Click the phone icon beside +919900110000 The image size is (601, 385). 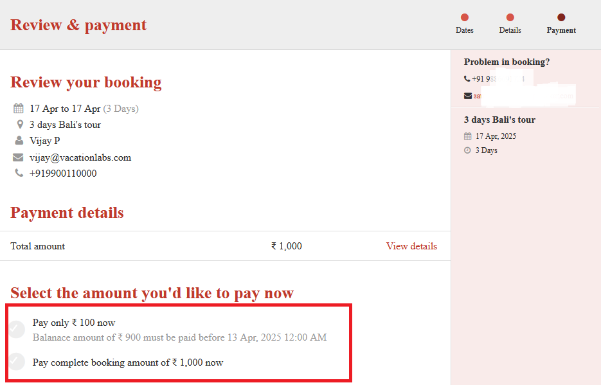point(19,174)
